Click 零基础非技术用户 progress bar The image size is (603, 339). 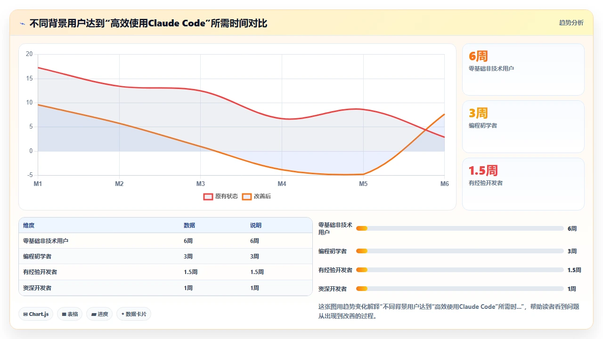pos(460,228)
